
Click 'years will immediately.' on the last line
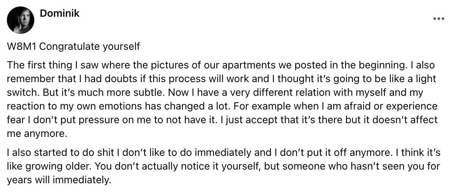[x=59, y=181]
